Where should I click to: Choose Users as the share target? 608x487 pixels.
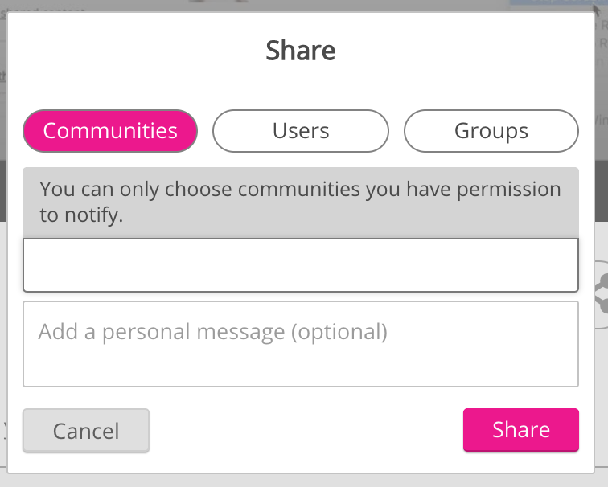[x=301, y=131]
